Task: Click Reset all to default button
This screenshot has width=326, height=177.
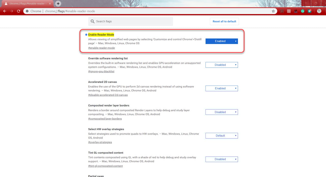Action: (x=224, y=21)
